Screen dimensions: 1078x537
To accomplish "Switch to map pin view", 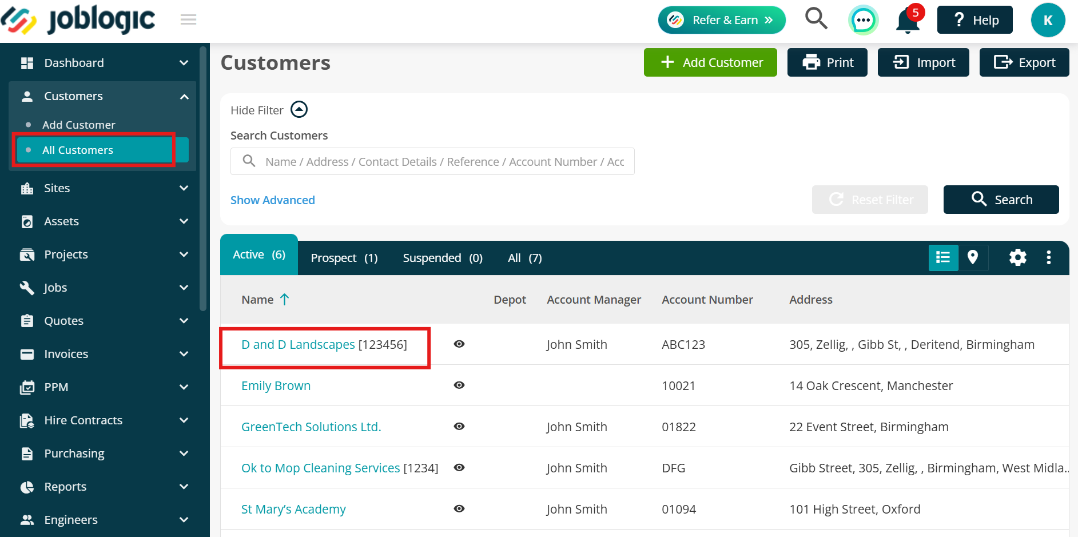I will pyautogui.click(x=973, y=257).
